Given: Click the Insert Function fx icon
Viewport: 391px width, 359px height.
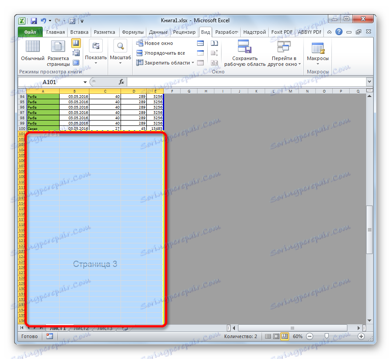Looking at the screenshot, I should point(121,82).
